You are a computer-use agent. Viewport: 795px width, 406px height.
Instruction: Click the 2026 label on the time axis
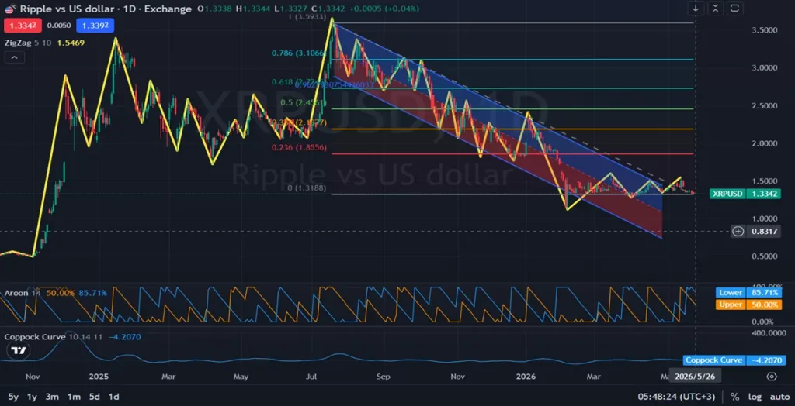click(526, 377)
